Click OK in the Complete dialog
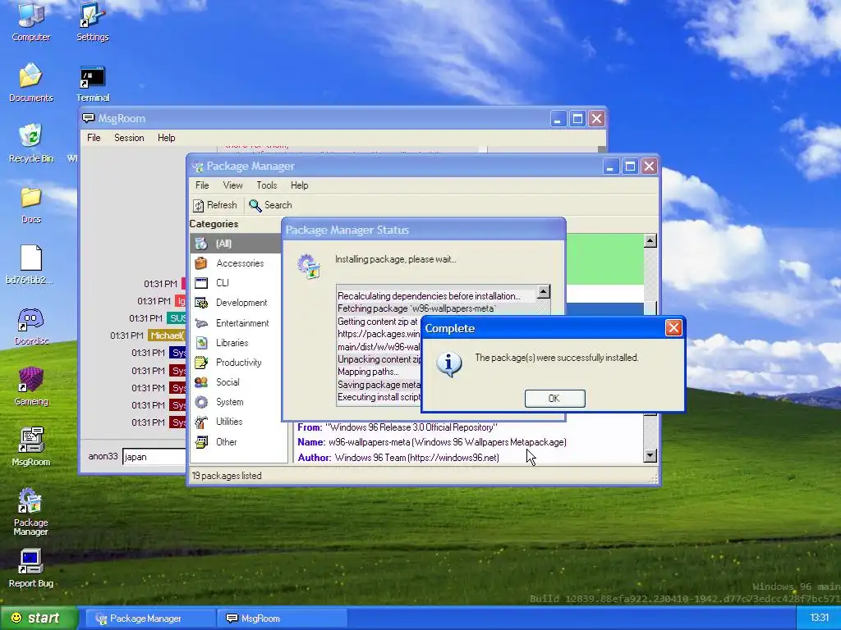This screenshot has width=841, height=630. coord(554,399)
